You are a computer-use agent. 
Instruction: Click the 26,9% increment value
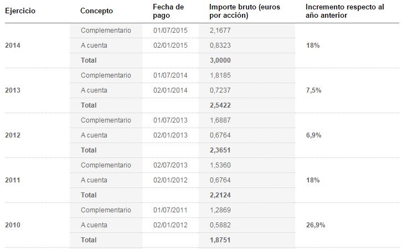[x=315, y=225]
